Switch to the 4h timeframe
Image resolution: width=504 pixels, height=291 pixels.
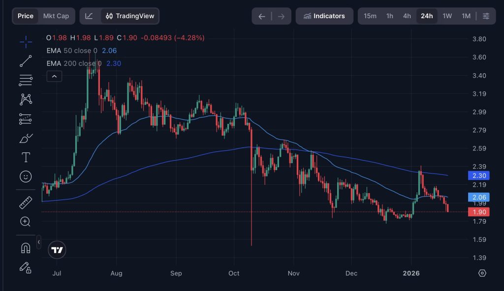click(407, 16)
